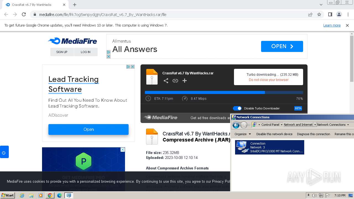Click the speed gauge icon
Viewport: 354px width, 199px height.
click(185, 98)
